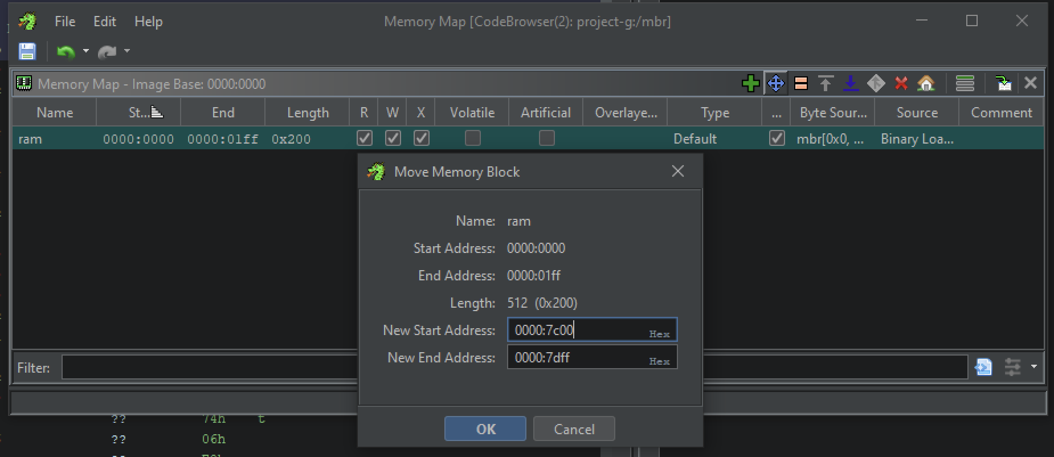Open the Help menu
The image size is (1054, 457).
[149, 22]
